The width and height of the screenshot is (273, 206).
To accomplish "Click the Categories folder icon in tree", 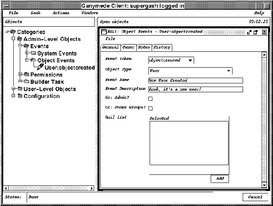I will coord(13,32).
